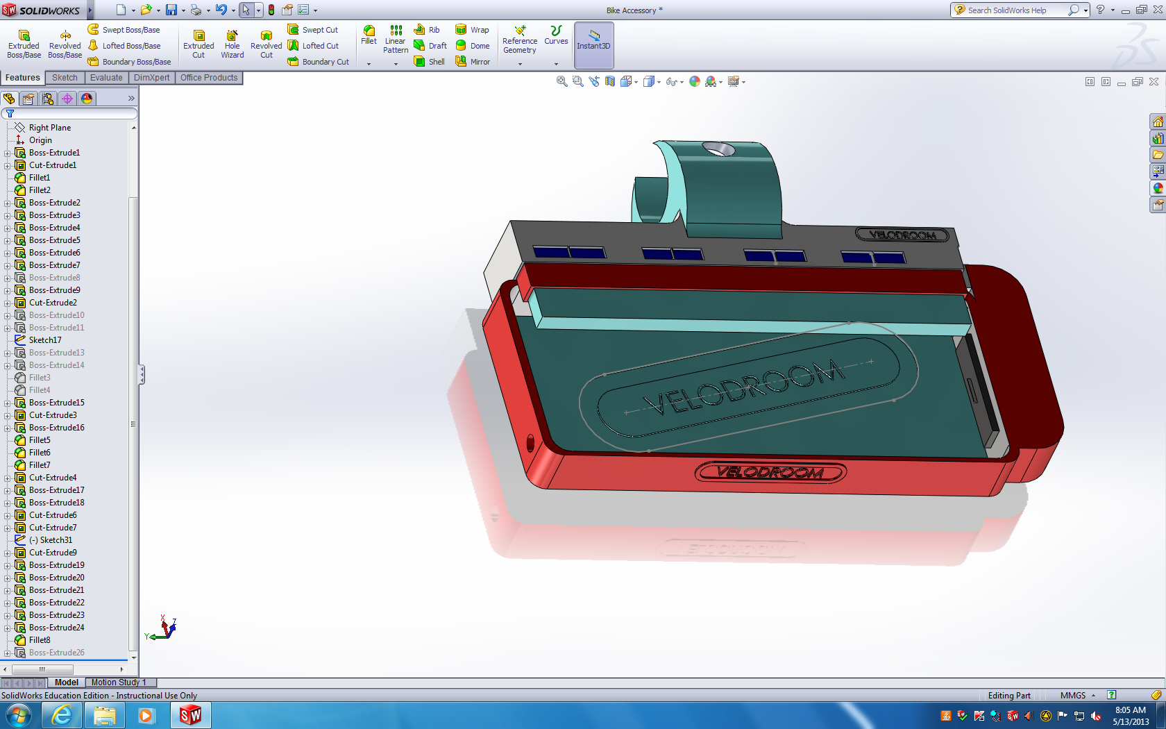Viewport: 1166px width, 729px height.
Task: Apply the Fillet feature tool
Action: (369, 35)
